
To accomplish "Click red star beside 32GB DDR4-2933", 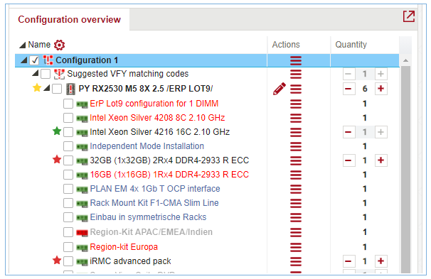I will tap(57, 160).
